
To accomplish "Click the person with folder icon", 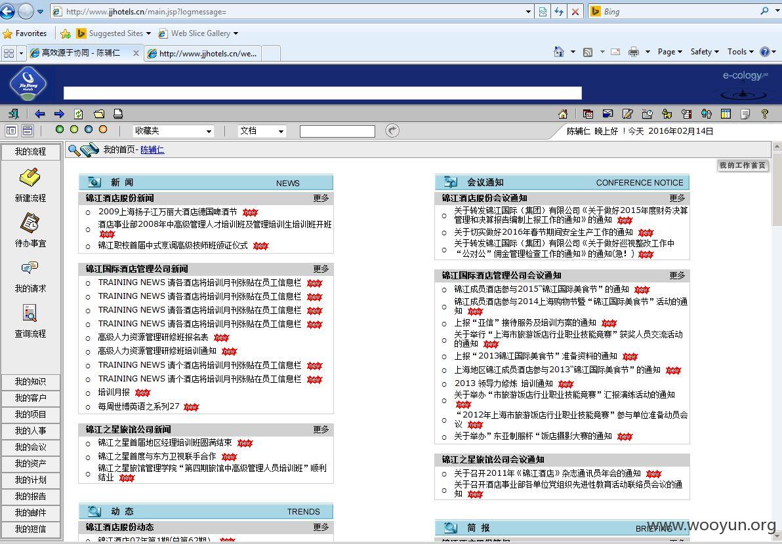I will tap(667, 114).
